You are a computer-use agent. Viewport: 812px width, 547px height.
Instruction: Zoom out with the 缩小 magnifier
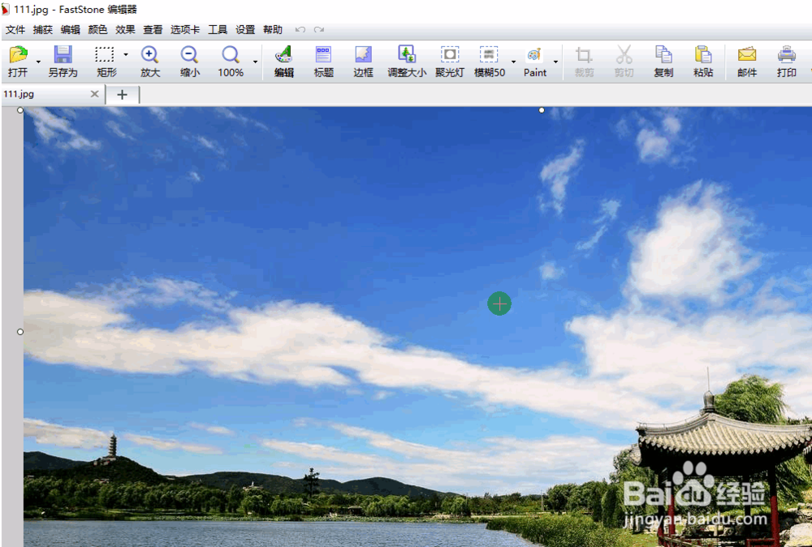pyautogui.click(x=189, y=61)
